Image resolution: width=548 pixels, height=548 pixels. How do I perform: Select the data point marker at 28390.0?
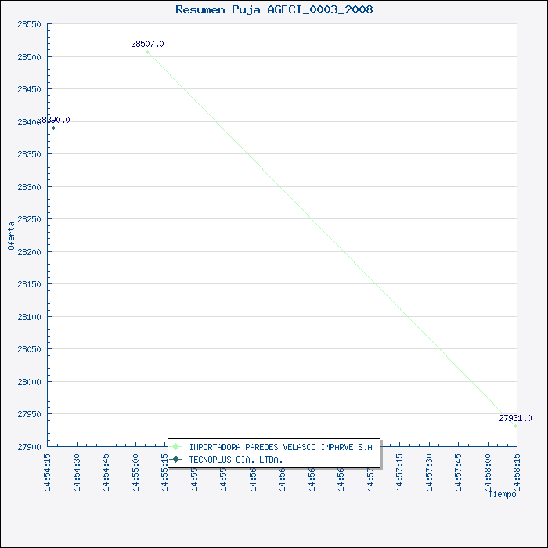pos(53,128)
